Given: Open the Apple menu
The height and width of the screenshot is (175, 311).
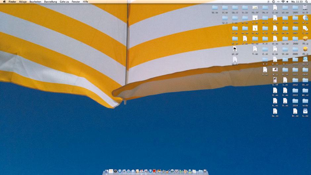Looking at the screenshot, I should click(x=4, y=2).
